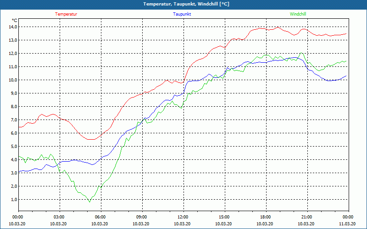This screenshot has width=367, height=229.
Task: Click the 8,0 y-axis value
Action: [x=14, y=107]
